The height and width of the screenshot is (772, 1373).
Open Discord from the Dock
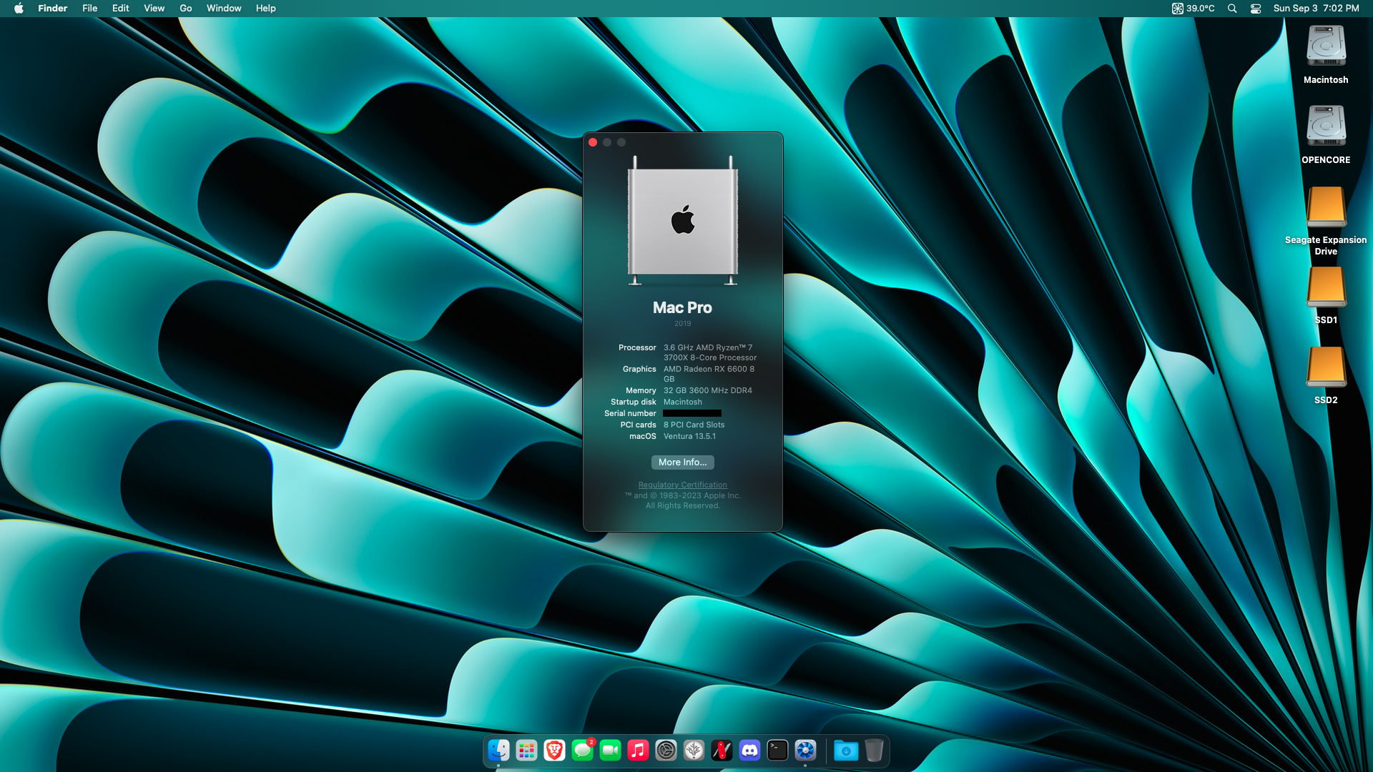click(750, 750)
